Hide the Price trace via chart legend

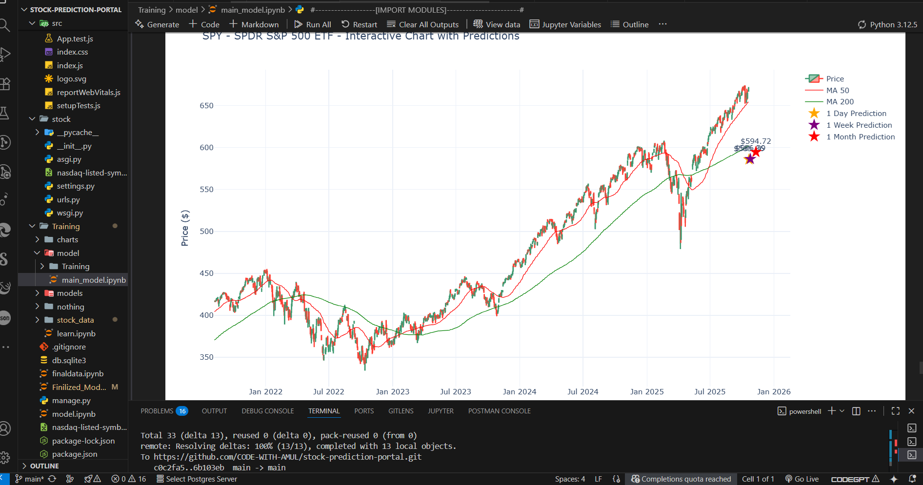[834, 78]
